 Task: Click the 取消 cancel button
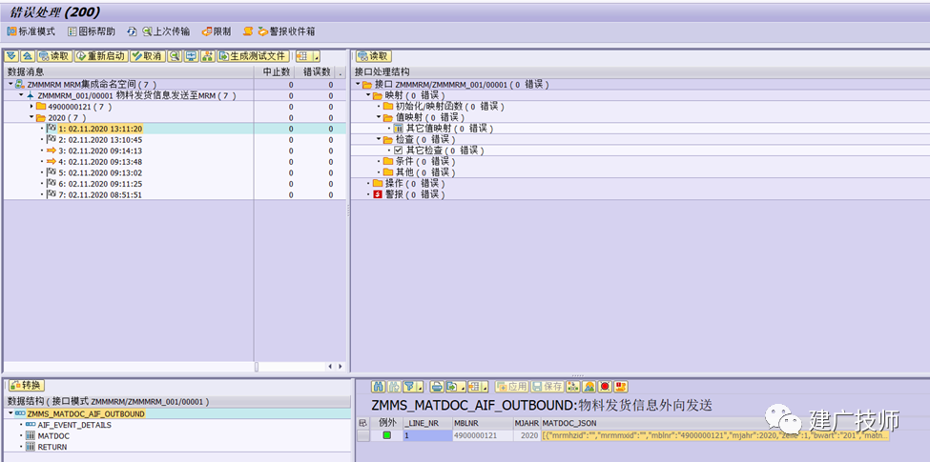point(147,56)
